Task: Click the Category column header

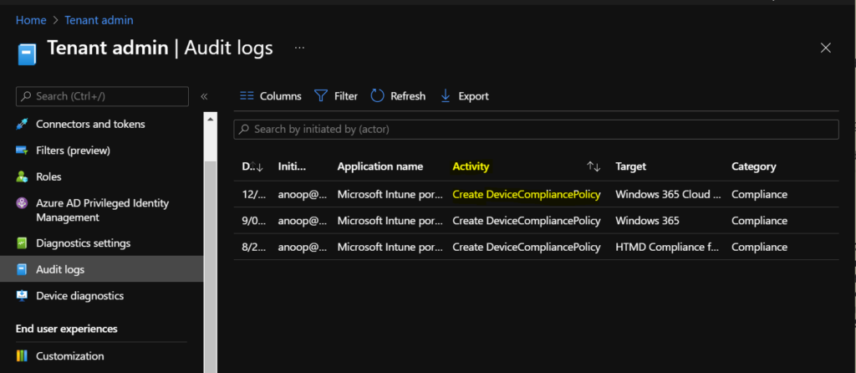Action: point(753,166)
